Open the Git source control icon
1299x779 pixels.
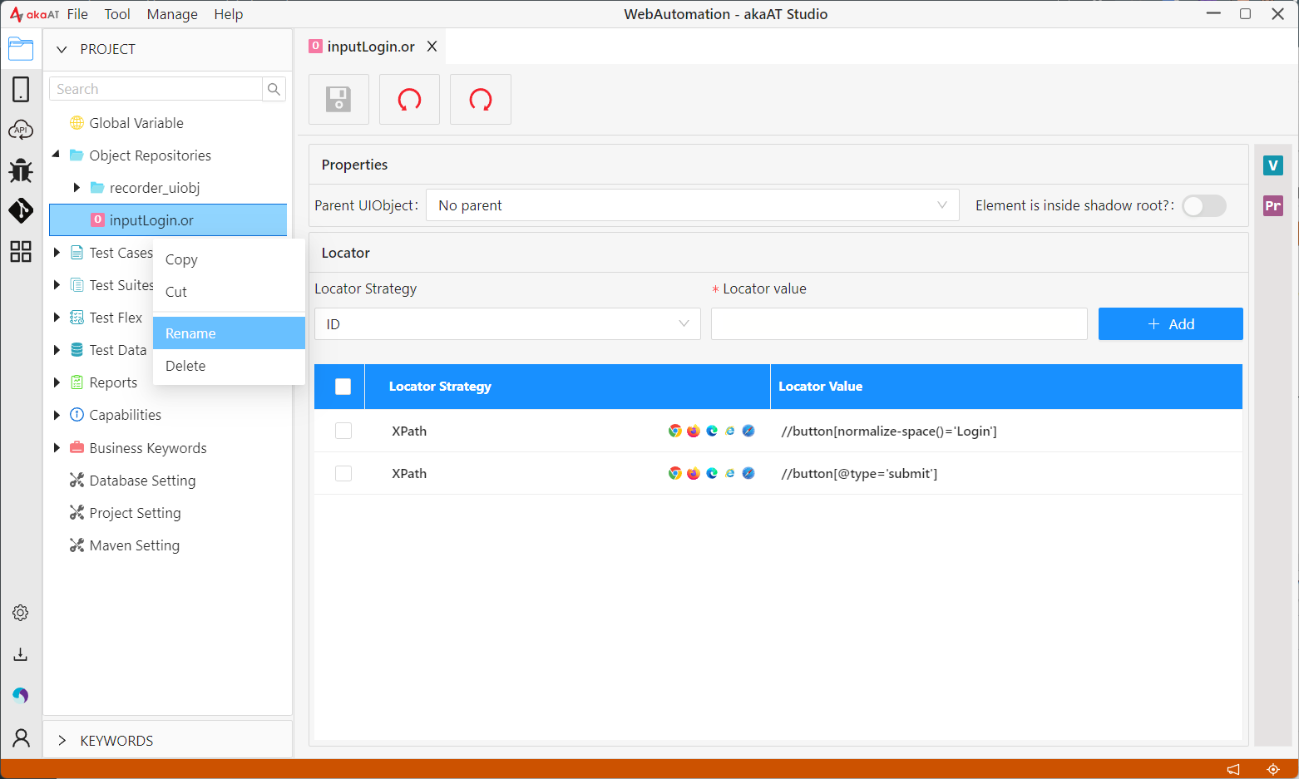pos(21,210)
